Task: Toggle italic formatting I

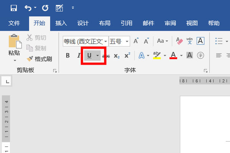Action: point(79,55)
